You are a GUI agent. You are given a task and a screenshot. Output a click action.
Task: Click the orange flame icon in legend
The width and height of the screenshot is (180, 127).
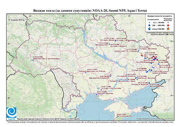click(x=168, y=29)
